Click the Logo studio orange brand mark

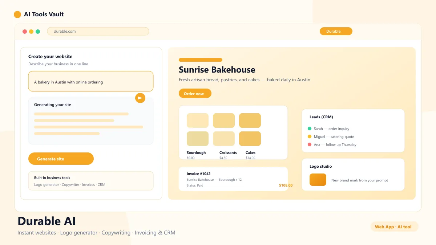point(318,180)
